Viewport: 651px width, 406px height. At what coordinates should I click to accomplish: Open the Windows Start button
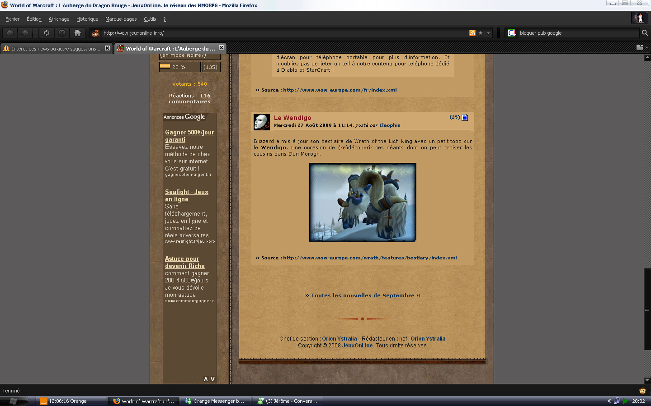14,401
